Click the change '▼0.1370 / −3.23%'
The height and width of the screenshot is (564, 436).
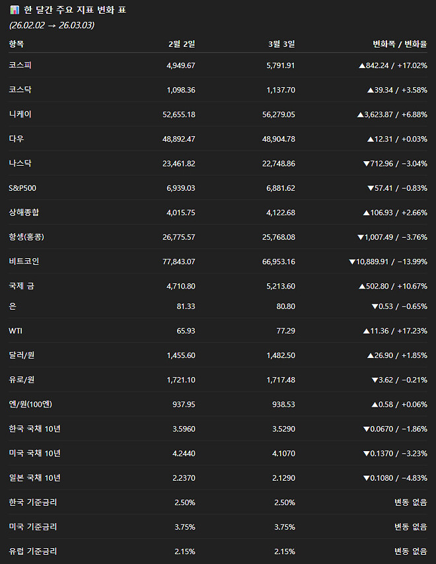click(395, 453)
